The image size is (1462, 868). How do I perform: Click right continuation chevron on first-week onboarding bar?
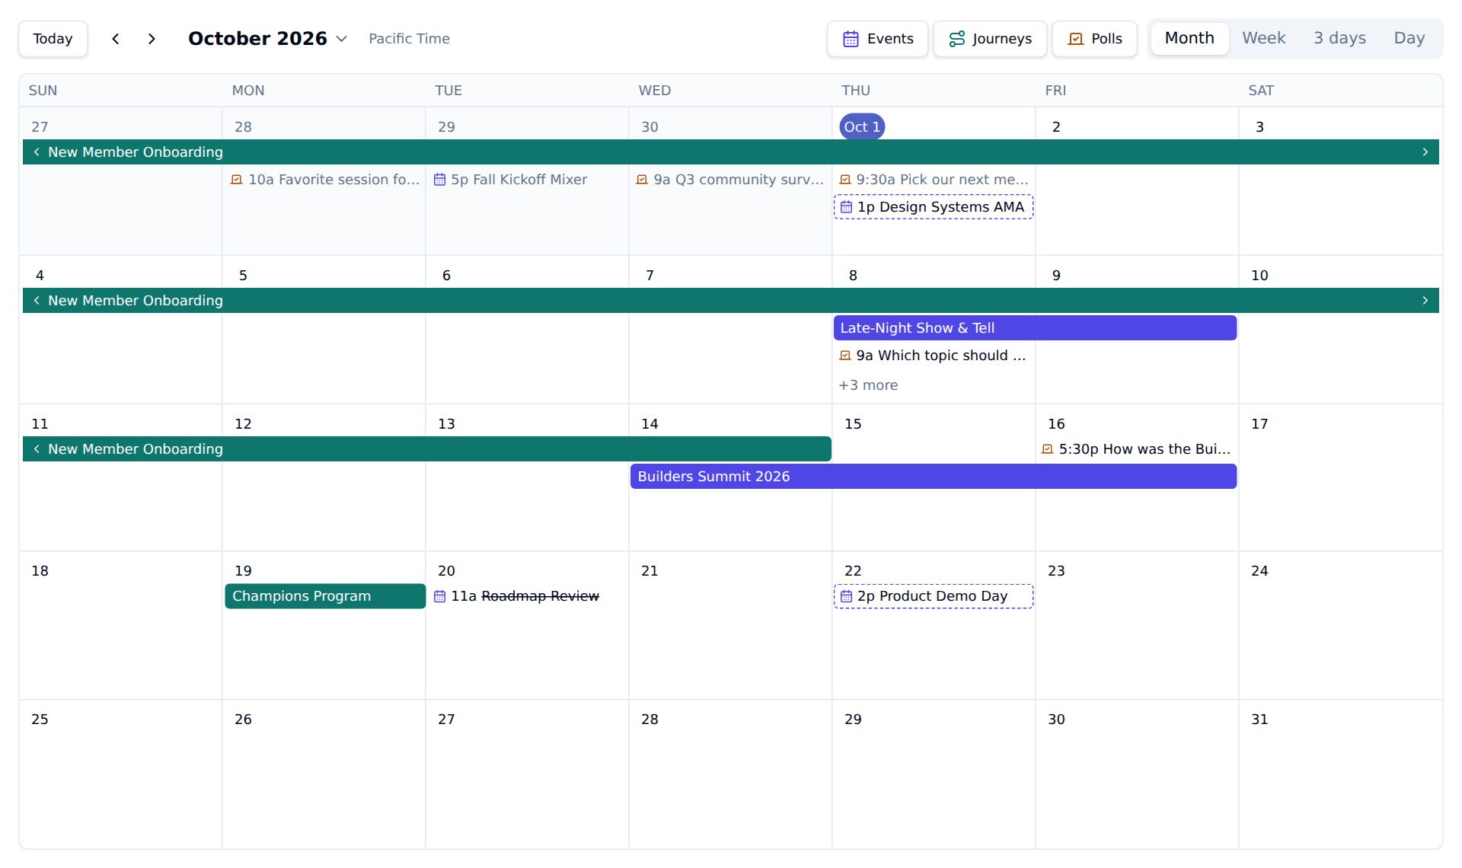point(1425,152)
